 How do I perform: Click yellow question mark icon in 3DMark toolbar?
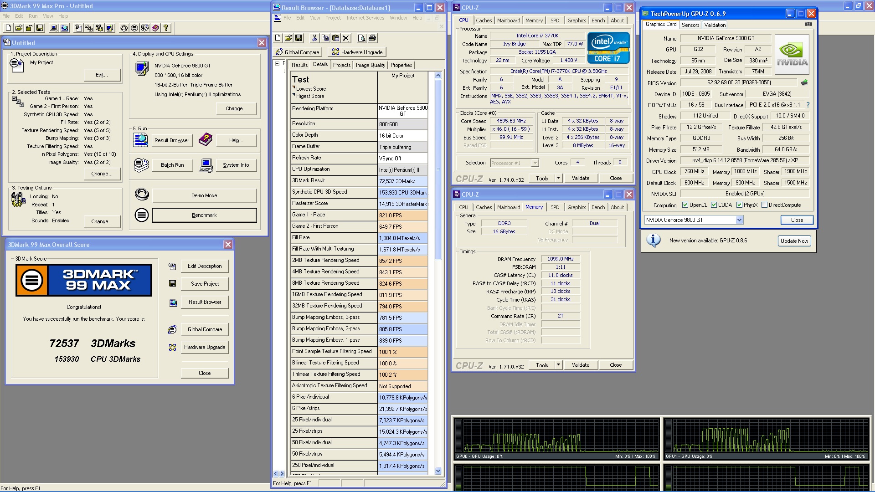click(166, 28)
